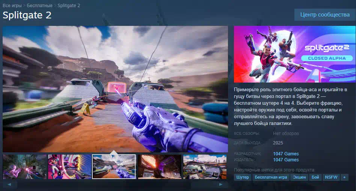This screenshot has height=191, width=356.
Task: Click the 'Бой' tag
Action: click(x=315, y=177)
